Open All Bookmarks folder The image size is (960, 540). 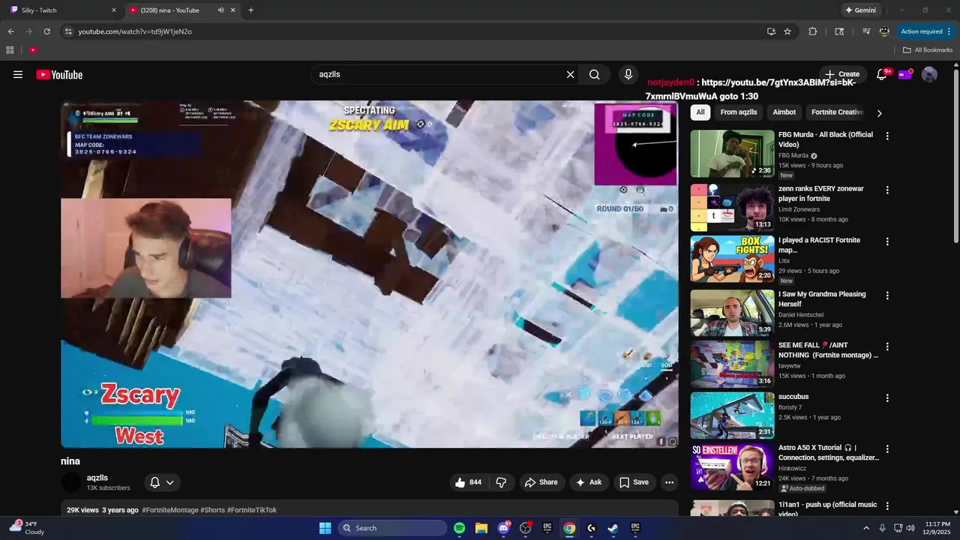(x=928, y=50)
